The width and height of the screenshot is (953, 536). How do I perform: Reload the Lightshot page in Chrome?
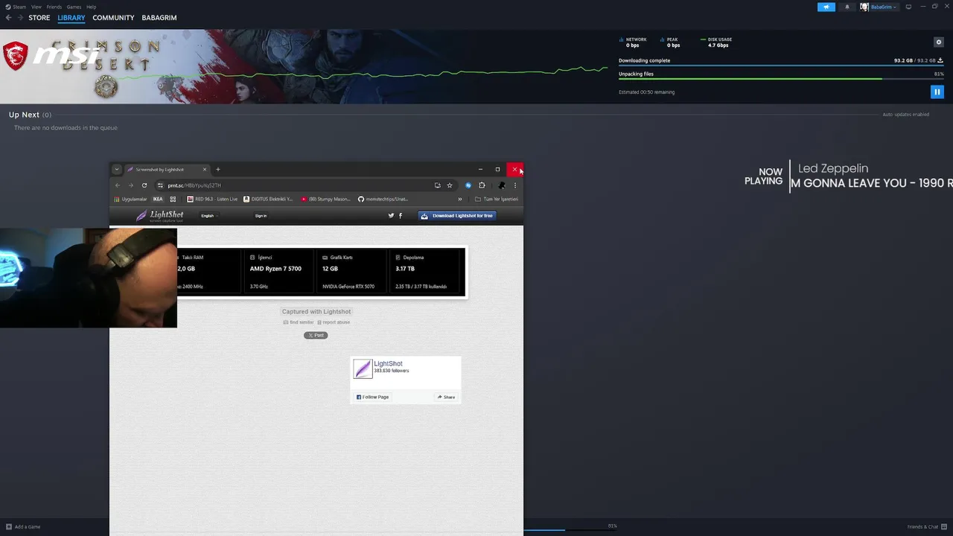pyautogui.click(x=144, y=185)
